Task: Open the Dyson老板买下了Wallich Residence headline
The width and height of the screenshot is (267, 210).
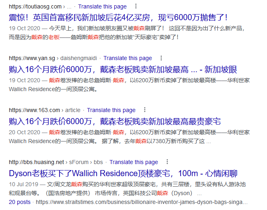Action: (123, 173)
